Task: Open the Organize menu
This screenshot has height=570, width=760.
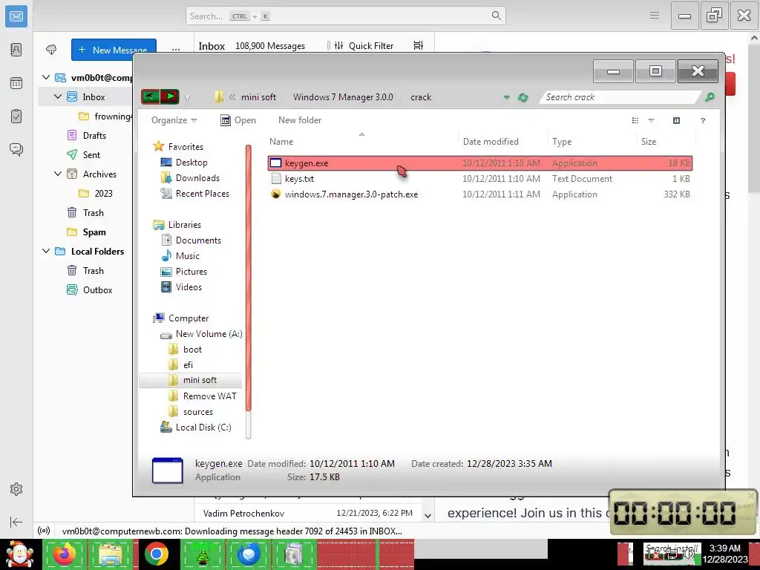Action: [x=174, y=120]
